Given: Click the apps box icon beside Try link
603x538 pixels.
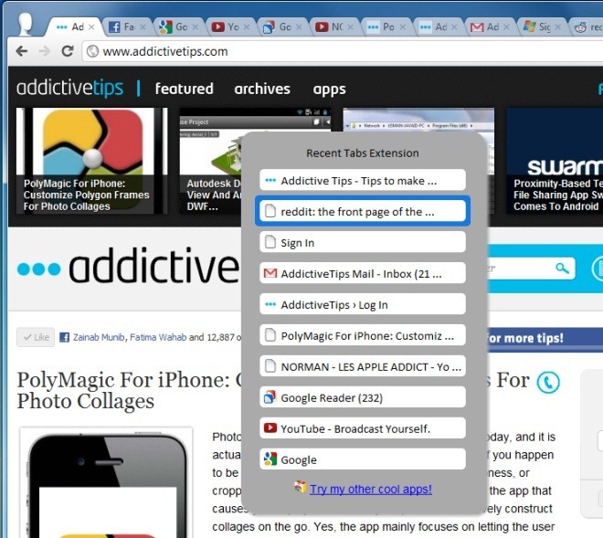Looking at the screenshot, I should [301, 487].
